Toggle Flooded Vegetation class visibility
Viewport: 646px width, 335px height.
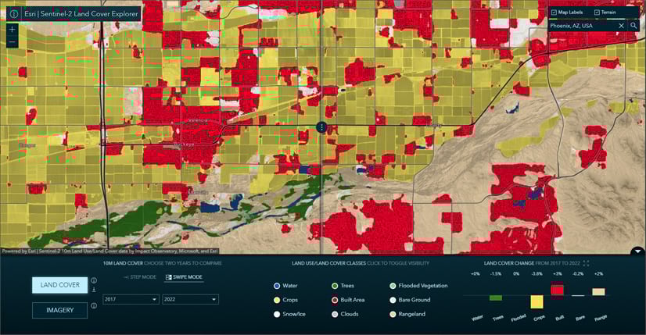[418, 286]
